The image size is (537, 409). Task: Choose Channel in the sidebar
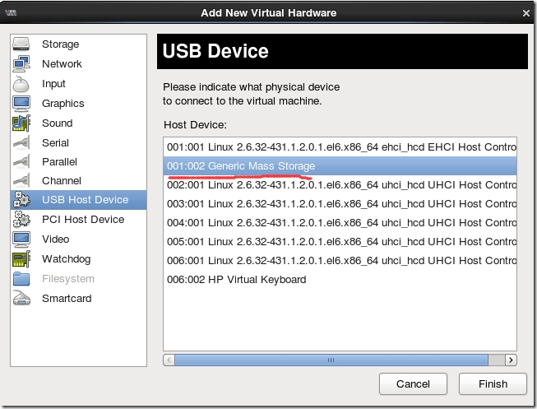(x=61, y=181)
